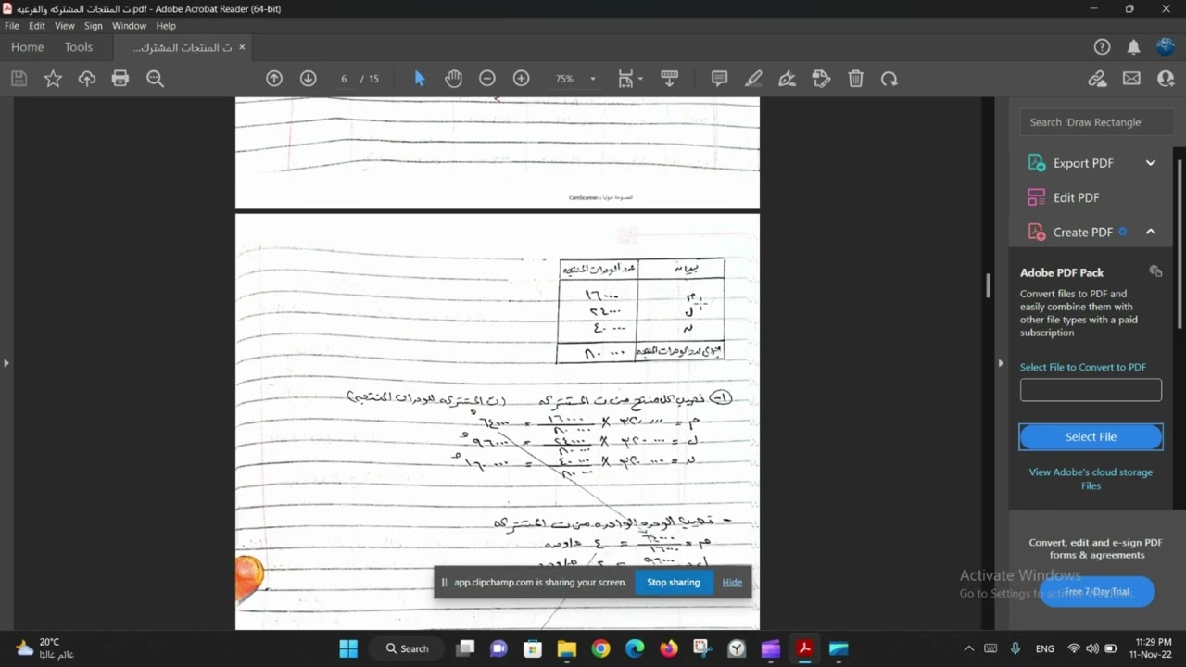The width and height of the screenshot is (1186, 667).
Task: Click the fill and sign stamp icon
Action: (821, 79)
